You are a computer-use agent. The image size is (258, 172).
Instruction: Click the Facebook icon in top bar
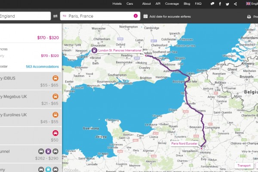point(220,3)
